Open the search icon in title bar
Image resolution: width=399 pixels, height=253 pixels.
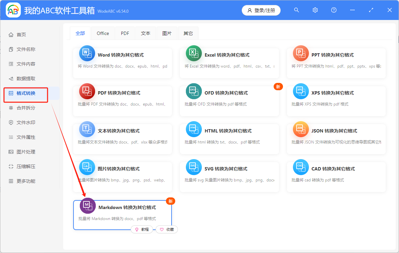pyautogui.click(x=296, y=10)
